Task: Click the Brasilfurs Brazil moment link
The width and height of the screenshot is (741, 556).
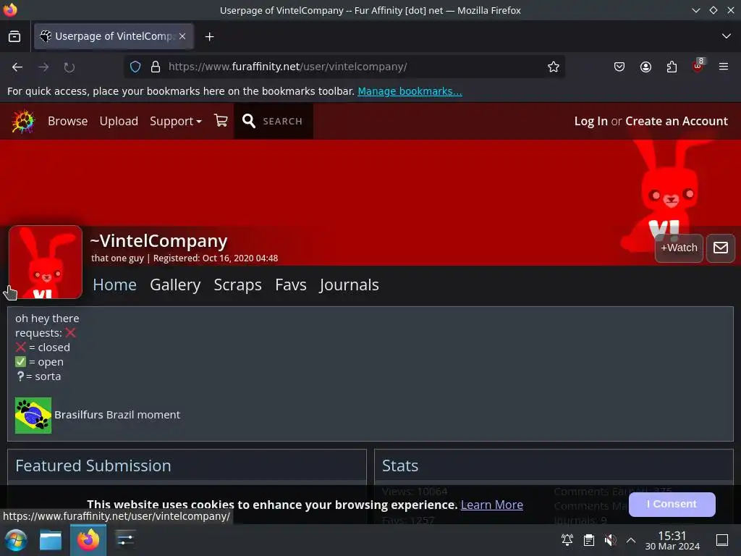Action: [x=117, y=415]
